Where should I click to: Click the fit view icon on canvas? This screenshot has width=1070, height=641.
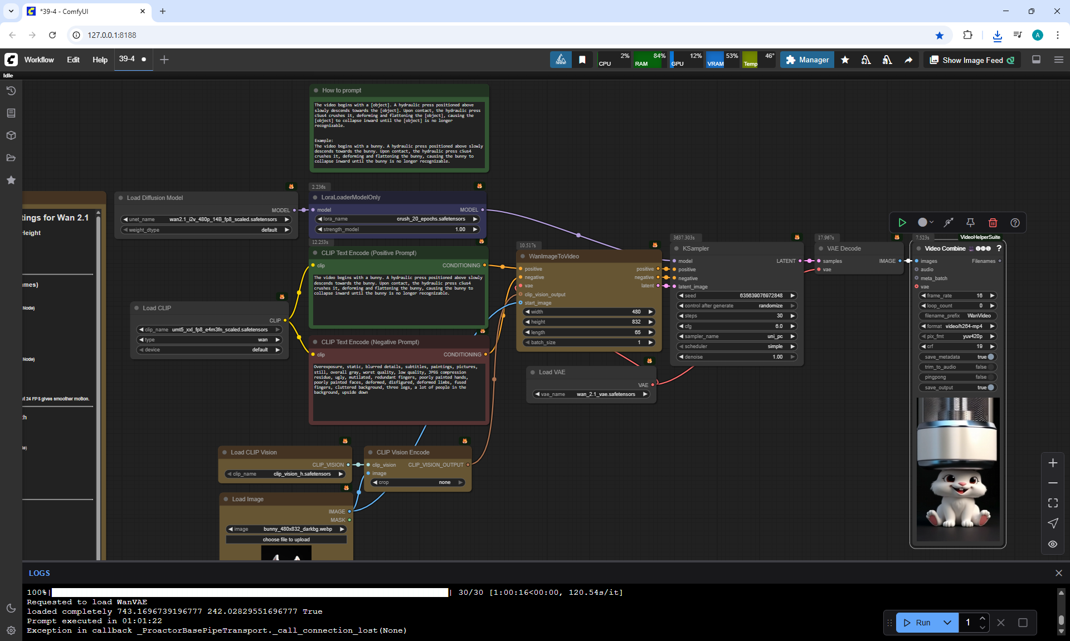pos(1053,503)
